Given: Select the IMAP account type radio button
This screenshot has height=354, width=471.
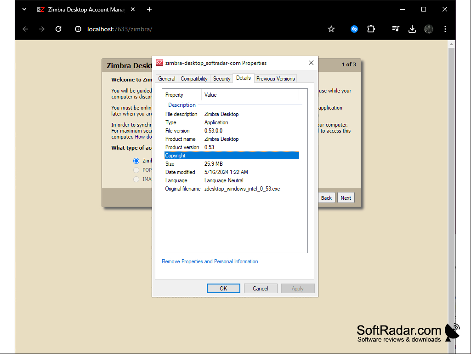Looking at the screenshot, I should tap(136, 179).
